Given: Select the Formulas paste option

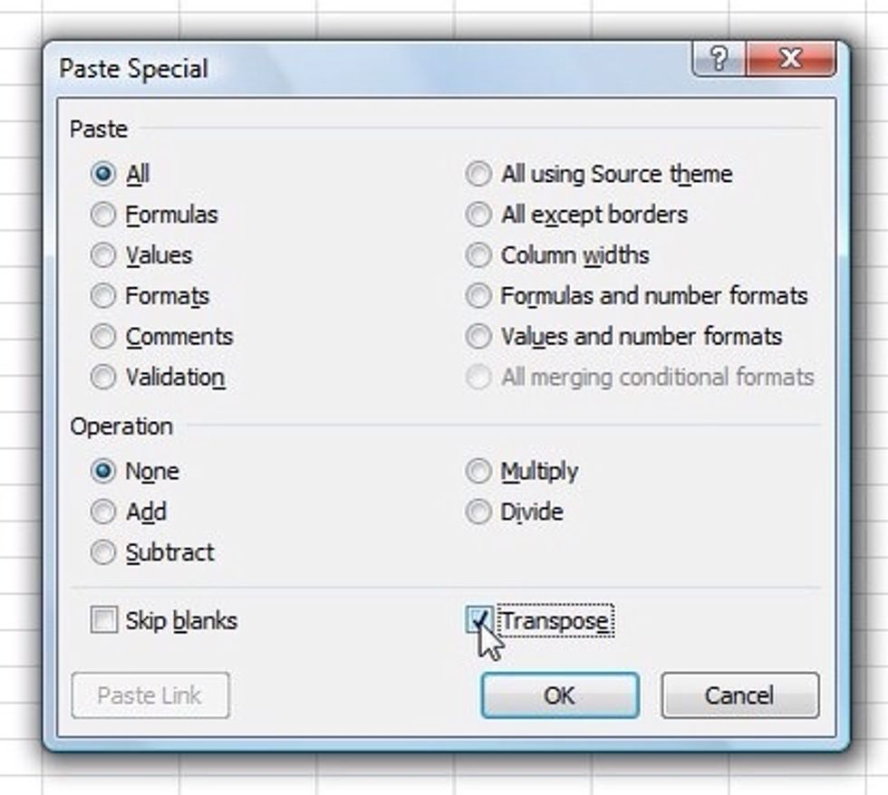Looking at the screenshot, I should 104,215.
